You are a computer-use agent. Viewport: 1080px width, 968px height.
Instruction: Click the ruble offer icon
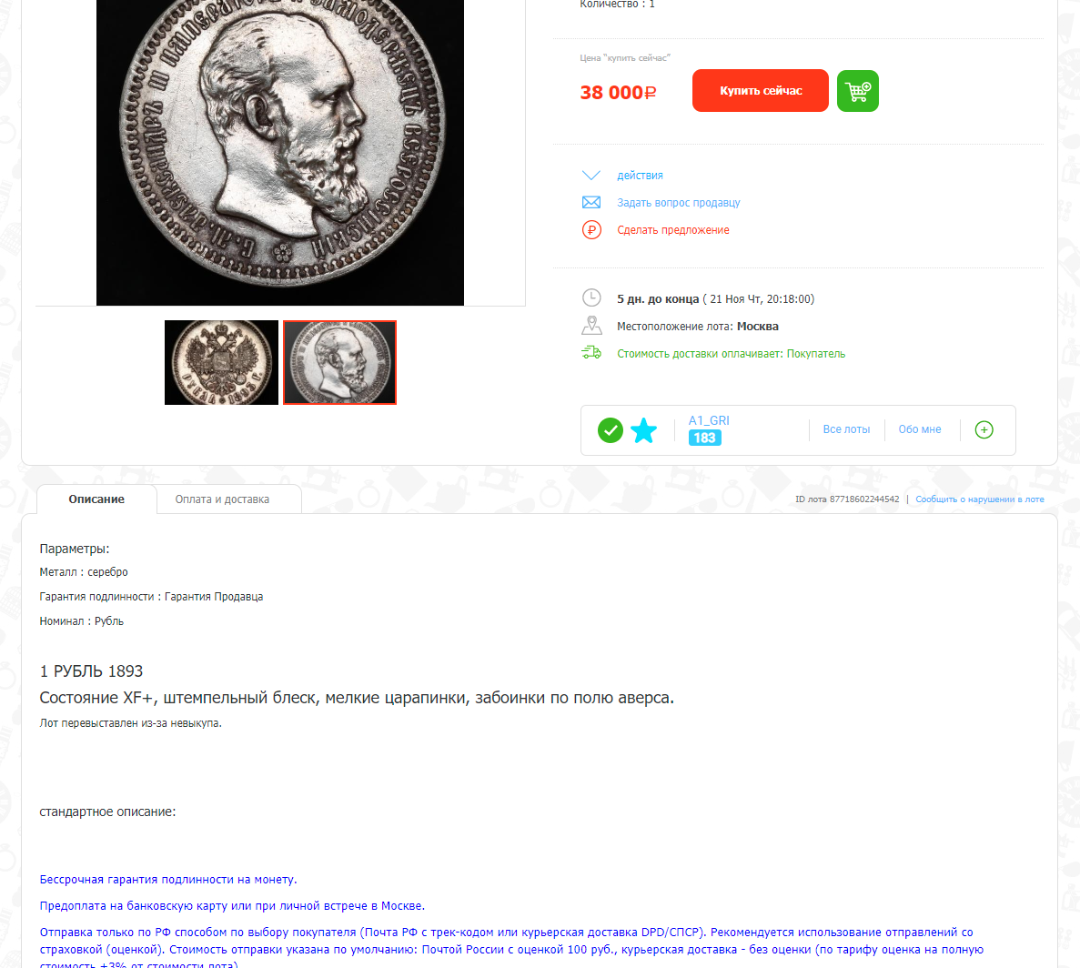pyautogui.click(x=591, y=230)
